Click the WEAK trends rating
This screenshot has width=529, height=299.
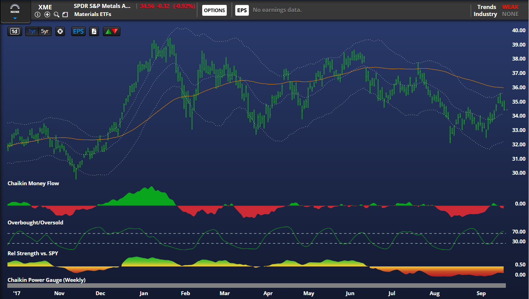pos(510,7)
